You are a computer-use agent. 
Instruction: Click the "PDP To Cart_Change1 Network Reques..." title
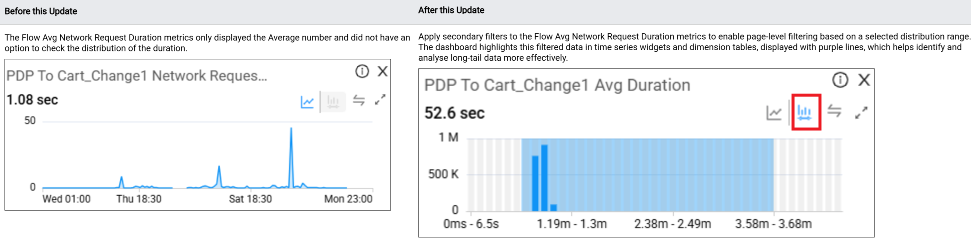(137, 76)
